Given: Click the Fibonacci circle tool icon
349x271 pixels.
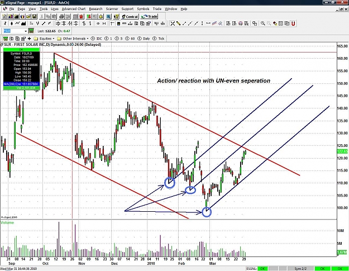Looking at the screenshot, I should pos(240,23).
